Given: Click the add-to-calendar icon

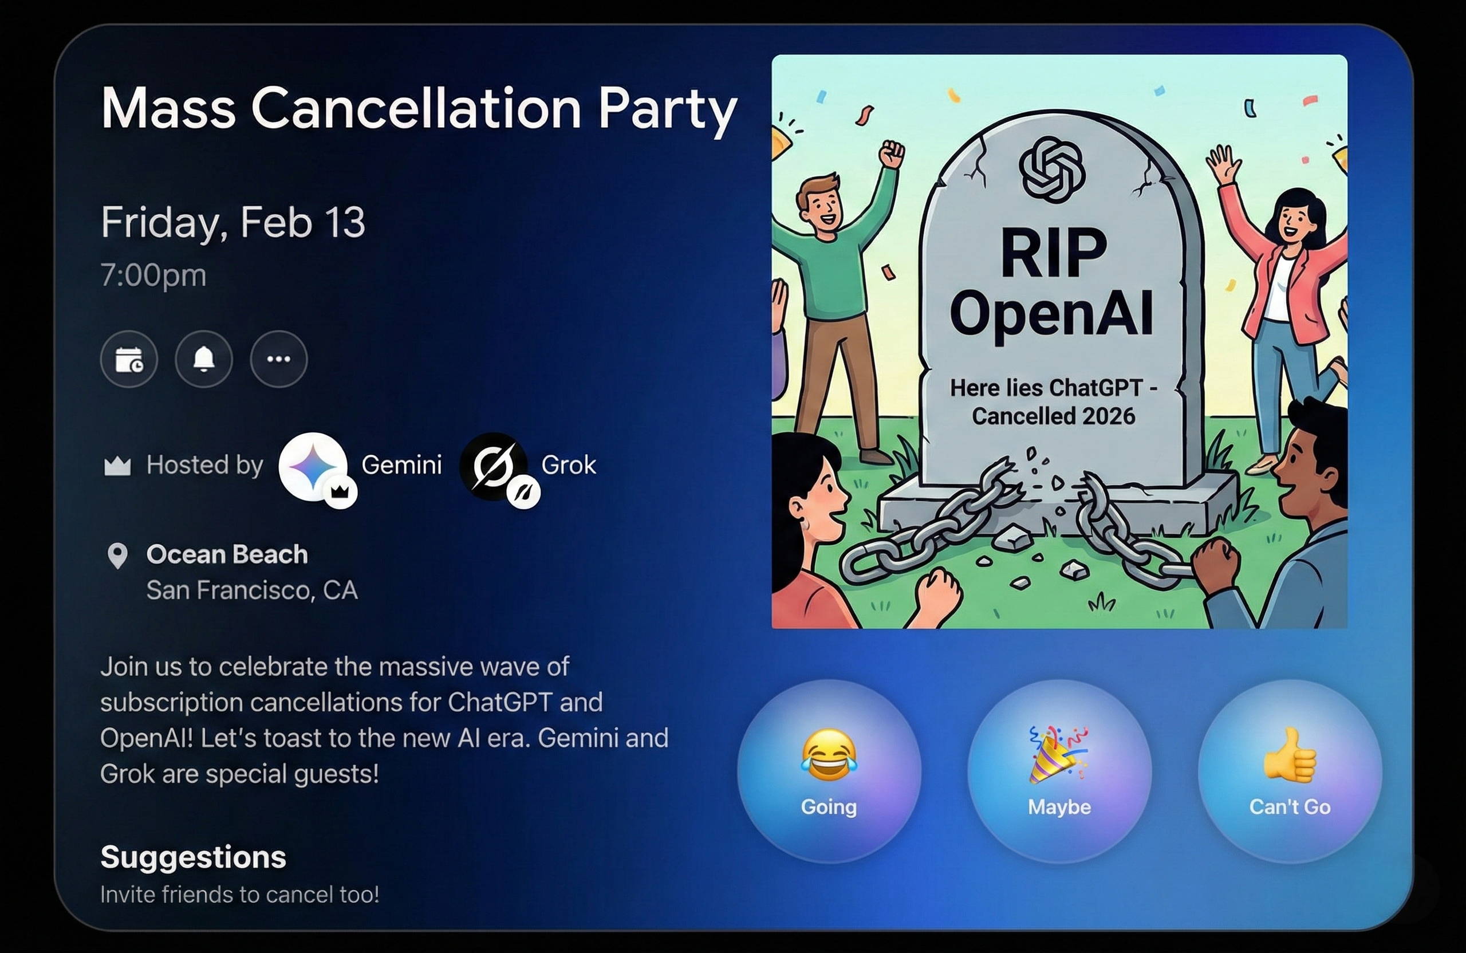Looking at the screenshot, I should pyautogui.click(x=129, y=359).
